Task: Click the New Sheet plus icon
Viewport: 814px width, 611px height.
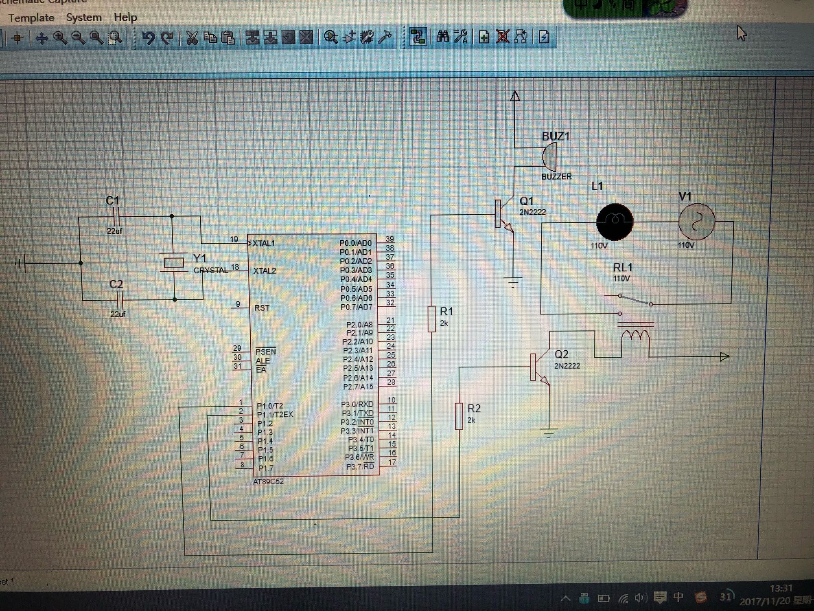Action: tap(484, 37)
